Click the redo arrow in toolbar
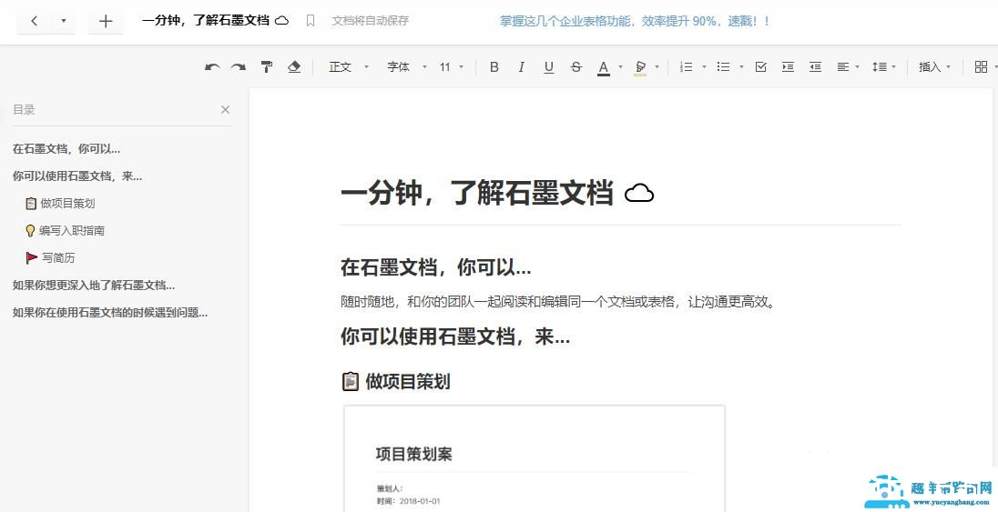 point(238,66)
